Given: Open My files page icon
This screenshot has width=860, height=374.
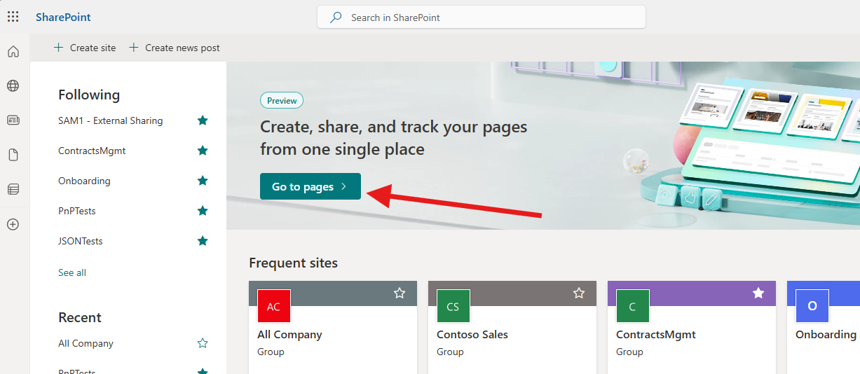Looking at the screenshot, I should click(13, 155).
